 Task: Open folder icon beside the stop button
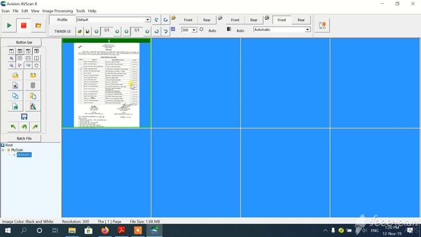coord(38,25)
